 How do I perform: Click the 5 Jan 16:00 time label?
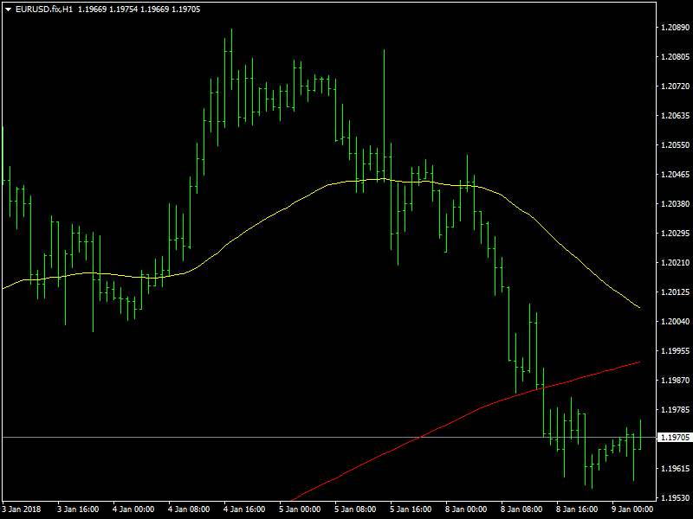411,509
